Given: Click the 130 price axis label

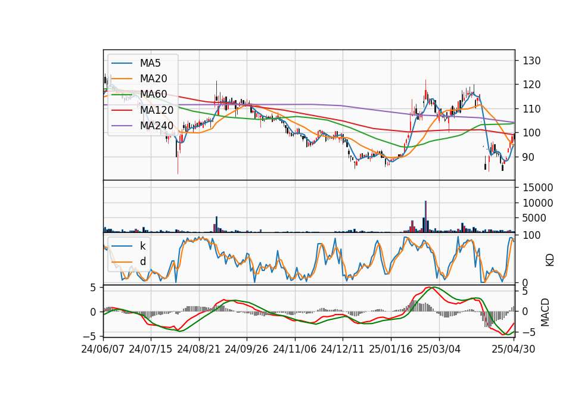Looking at the screenshot, I should click(531, 61).
